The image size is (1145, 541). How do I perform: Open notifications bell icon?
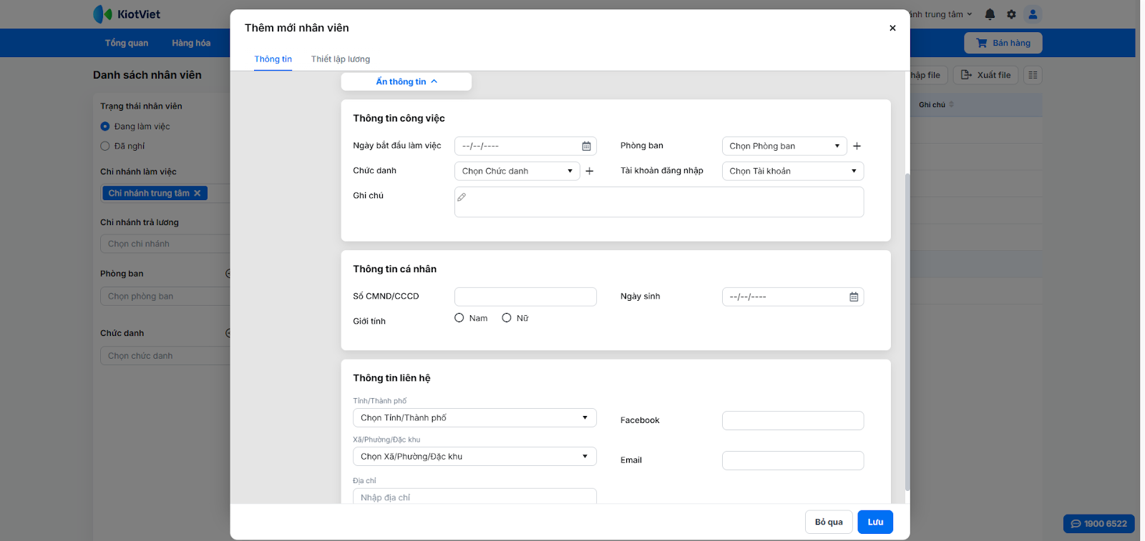pos(990,14)
